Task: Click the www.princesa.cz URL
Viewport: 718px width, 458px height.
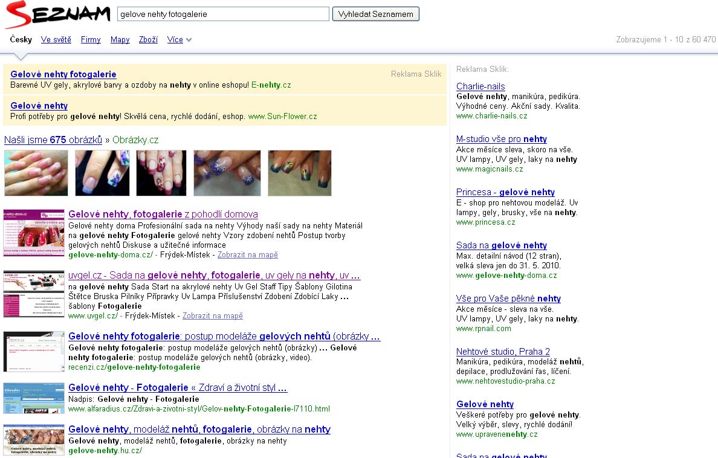Action: click(485, 222)
